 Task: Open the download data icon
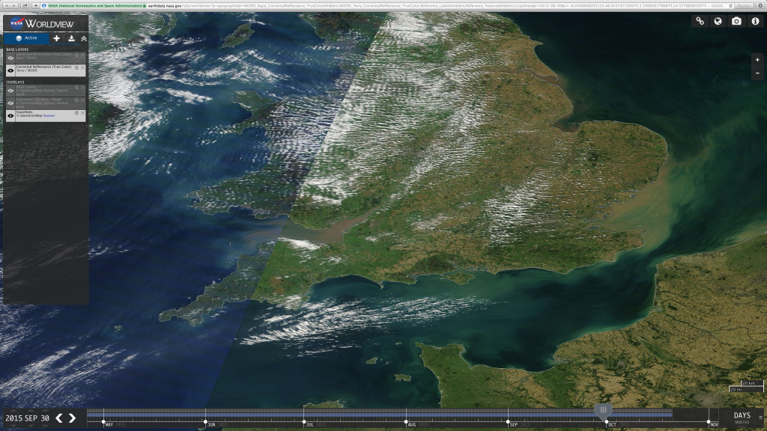pyautogui.click(x=71, y=38)
